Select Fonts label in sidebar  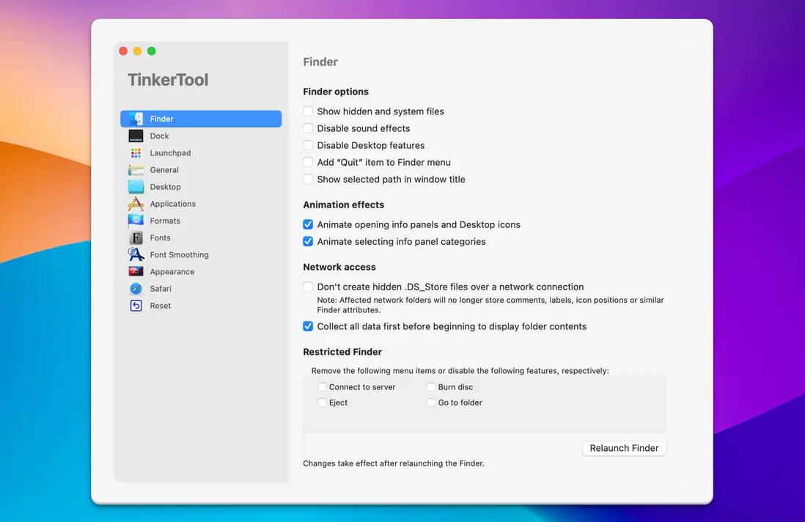(160, 238)
